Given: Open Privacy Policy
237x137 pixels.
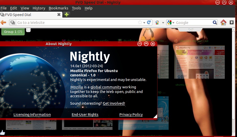Looking at the screenshot, I should click(131, 115).
